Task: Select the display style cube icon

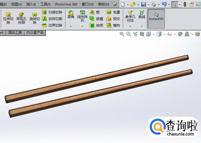Action: coord(159,34)
